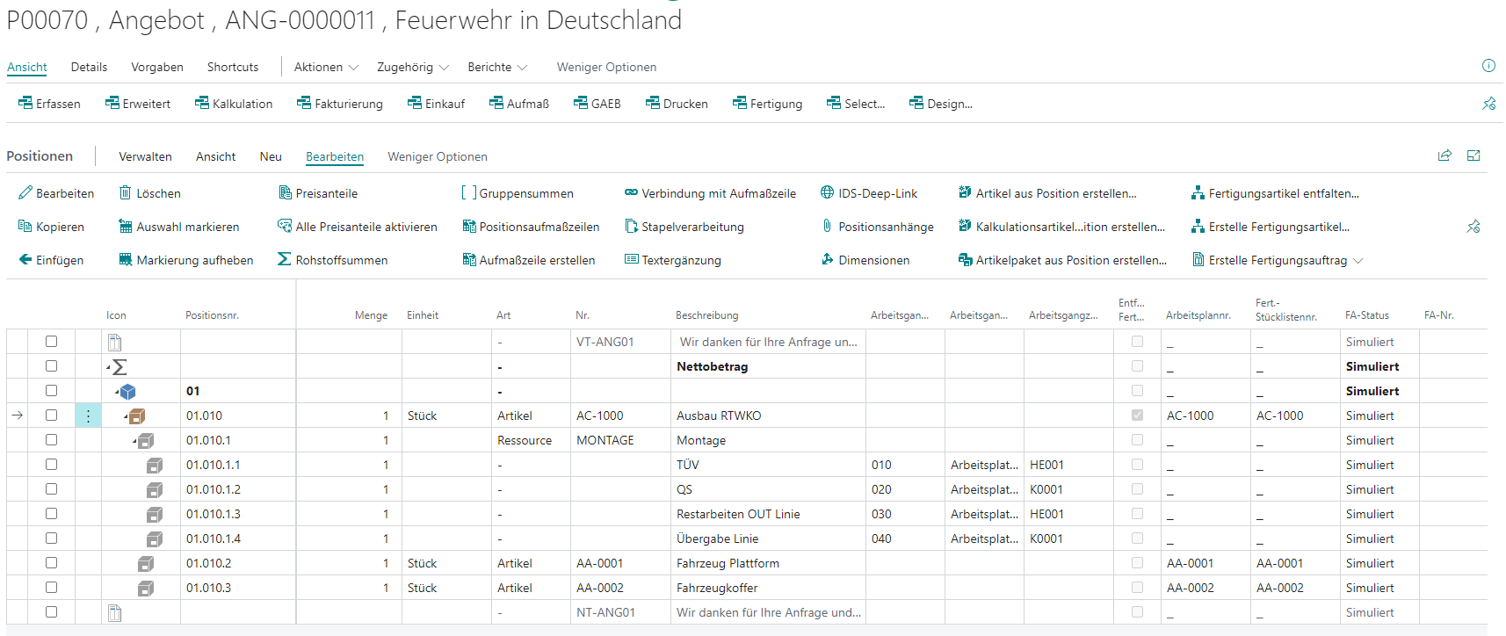Image resolution: width=1506 pixels, height=636 pixels.
Task: Click the Positionsanhänge paperclip icon
Action: [827, 227]
